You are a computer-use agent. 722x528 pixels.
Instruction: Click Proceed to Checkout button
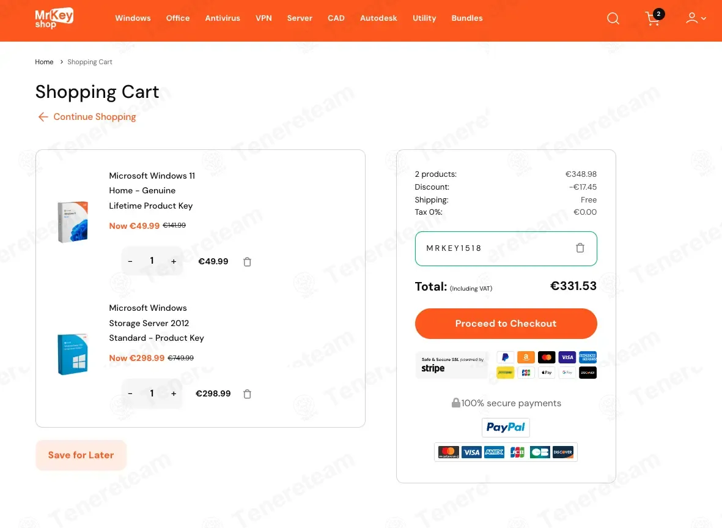tap(506, 324)
